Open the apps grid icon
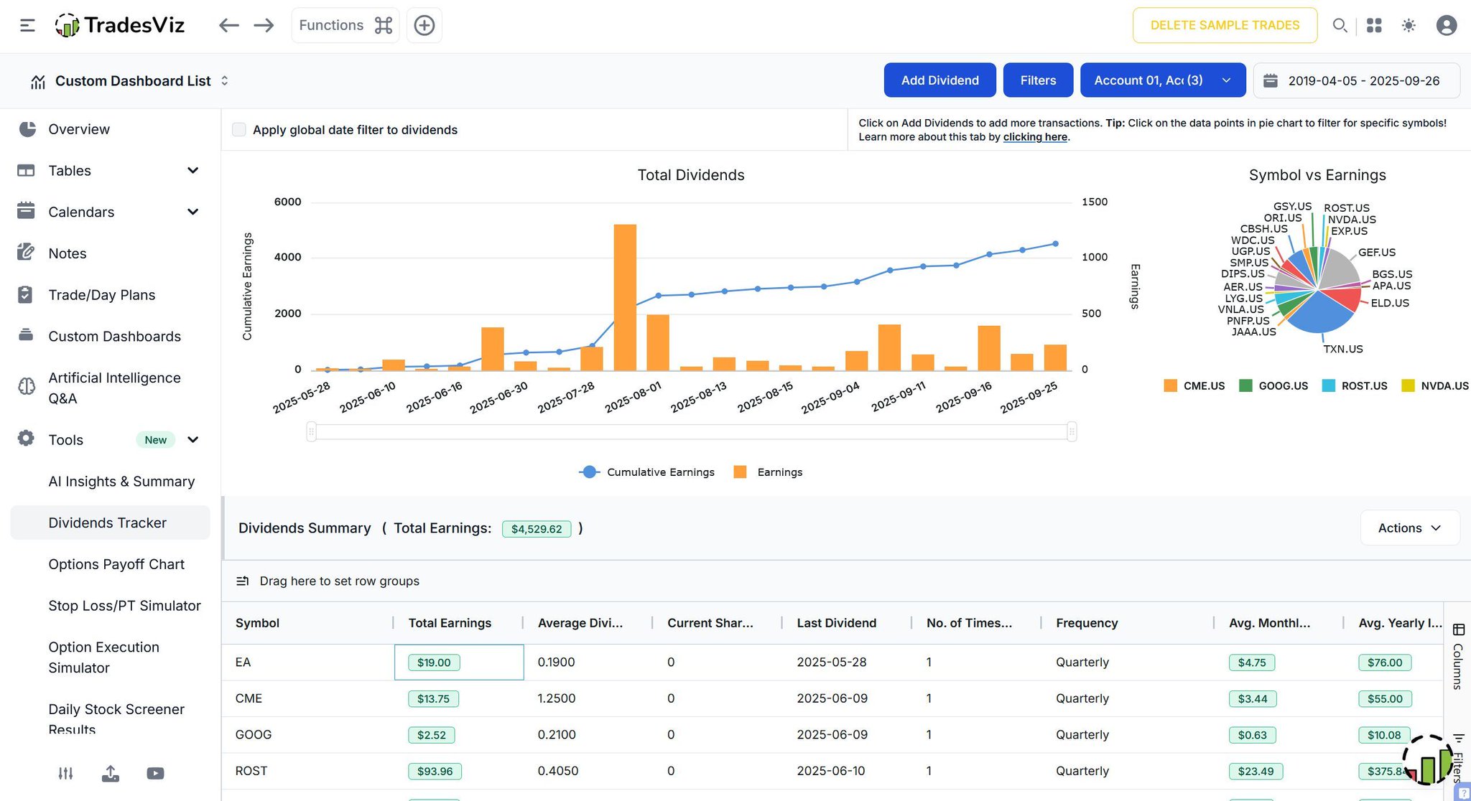The height and width of the screenshot is (801, 1471). tap(1374, 26)
